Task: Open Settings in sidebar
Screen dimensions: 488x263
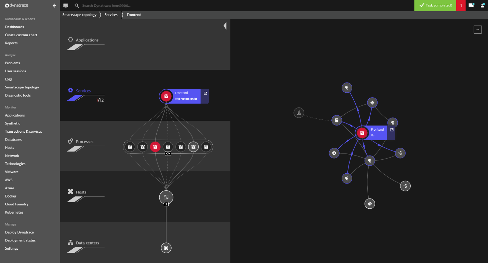Action: pyautogui.click(x=12, y=249)
